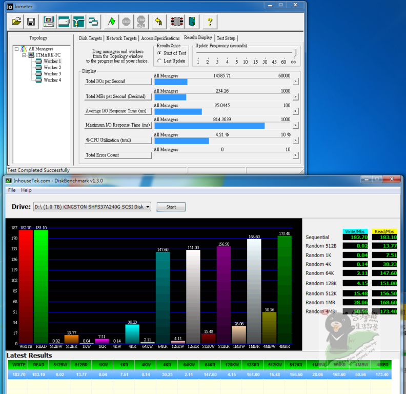Disconnect selected worker icon in Iometer toolbar
Viewport: 406px width, 394px height.
[x=177, y=22]
